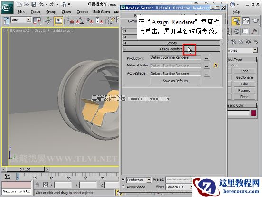Open Redo history dropdown arrow
Screen dimensions: 262x197
(57, 5)
